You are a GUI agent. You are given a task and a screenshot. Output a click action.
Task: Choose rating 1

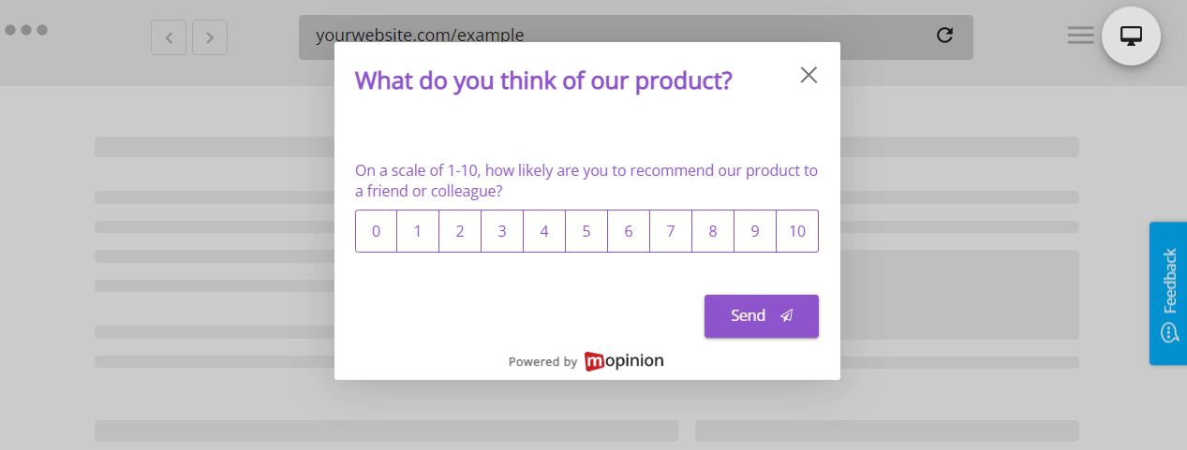[418, 231]
